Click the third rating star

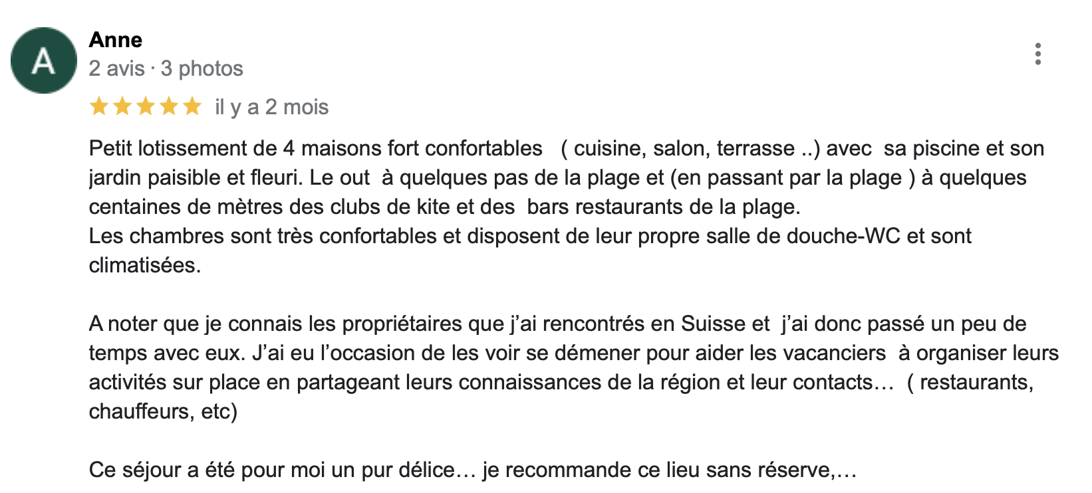(x=146, y=106)
